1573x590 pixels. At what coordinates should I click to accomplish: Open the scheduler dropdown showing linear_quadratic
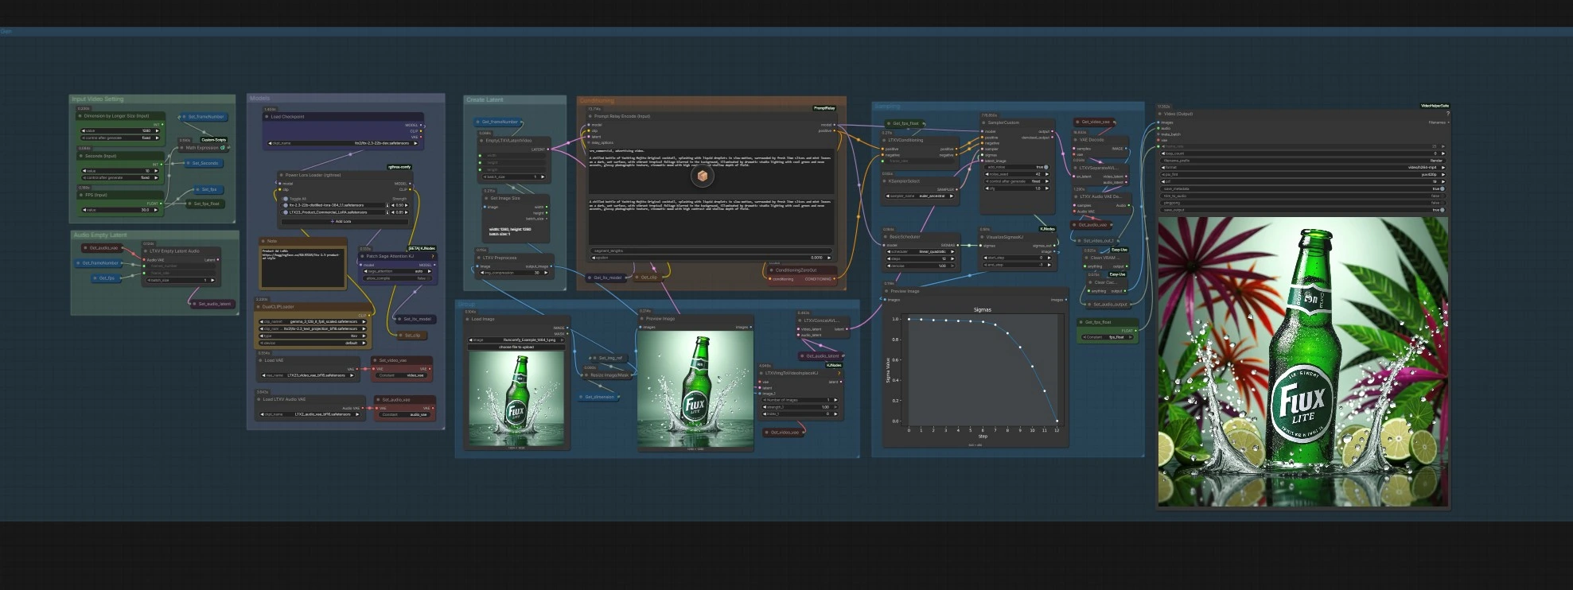tap(920, 251)
